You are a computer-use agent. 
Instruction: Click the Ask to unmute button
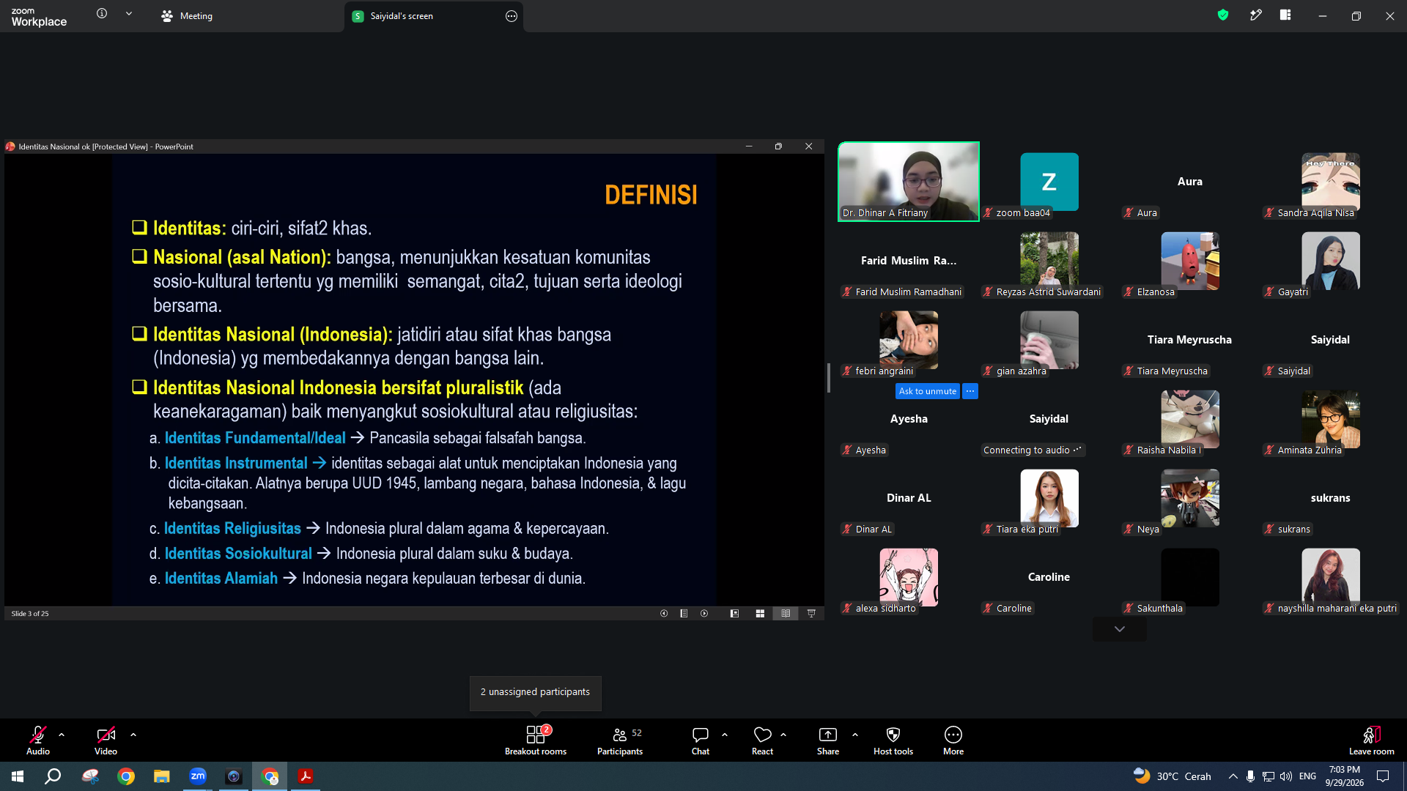[x=928, y=391]
